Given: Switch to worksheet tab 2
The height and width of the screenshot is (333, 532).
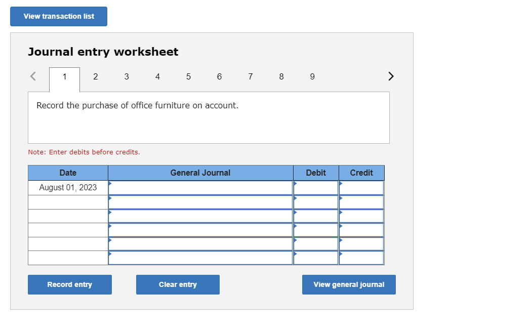Looking at the screenshot, I should tap(95, 76).
